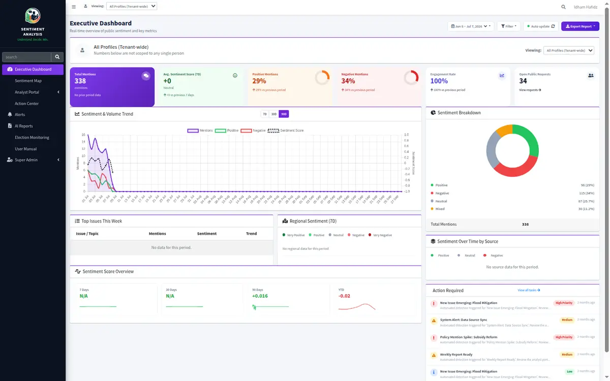This screenshot has height=381, width=610.
Task: Toggle the Auto update switch
Action: point(541,26)
